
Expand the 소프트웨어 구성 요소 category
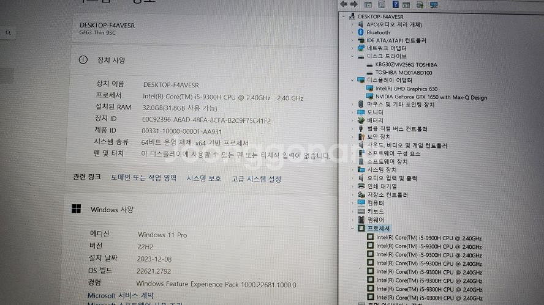[x=352, y=153]
